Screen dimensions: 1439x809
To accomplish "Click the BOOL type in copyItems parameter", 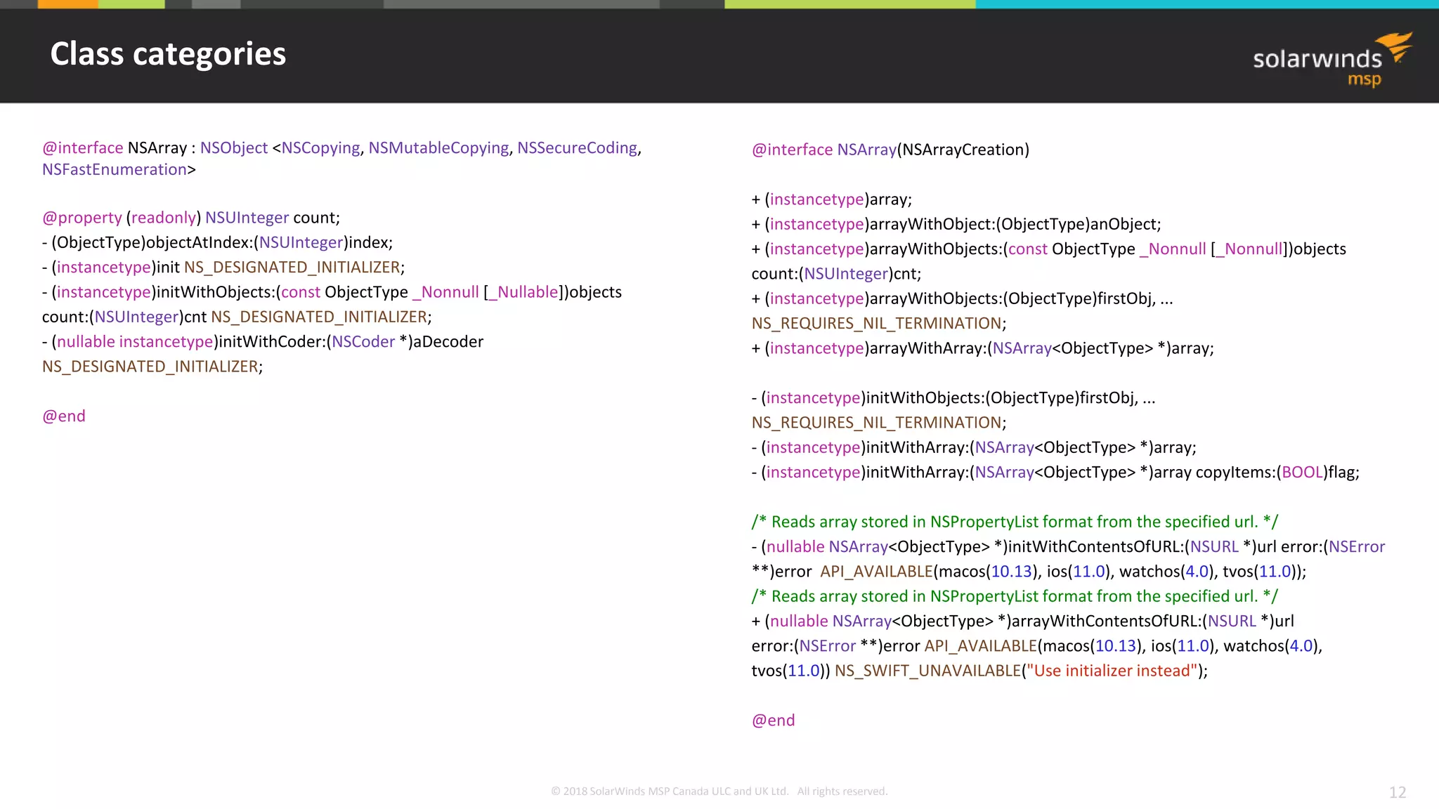I will click(1302, 473).
